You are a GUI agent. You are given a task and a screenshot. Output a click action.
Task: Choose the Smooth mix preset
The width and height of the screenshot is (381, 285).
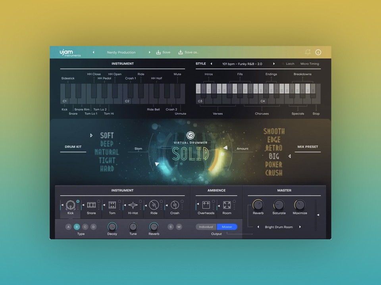pos(274,131)
